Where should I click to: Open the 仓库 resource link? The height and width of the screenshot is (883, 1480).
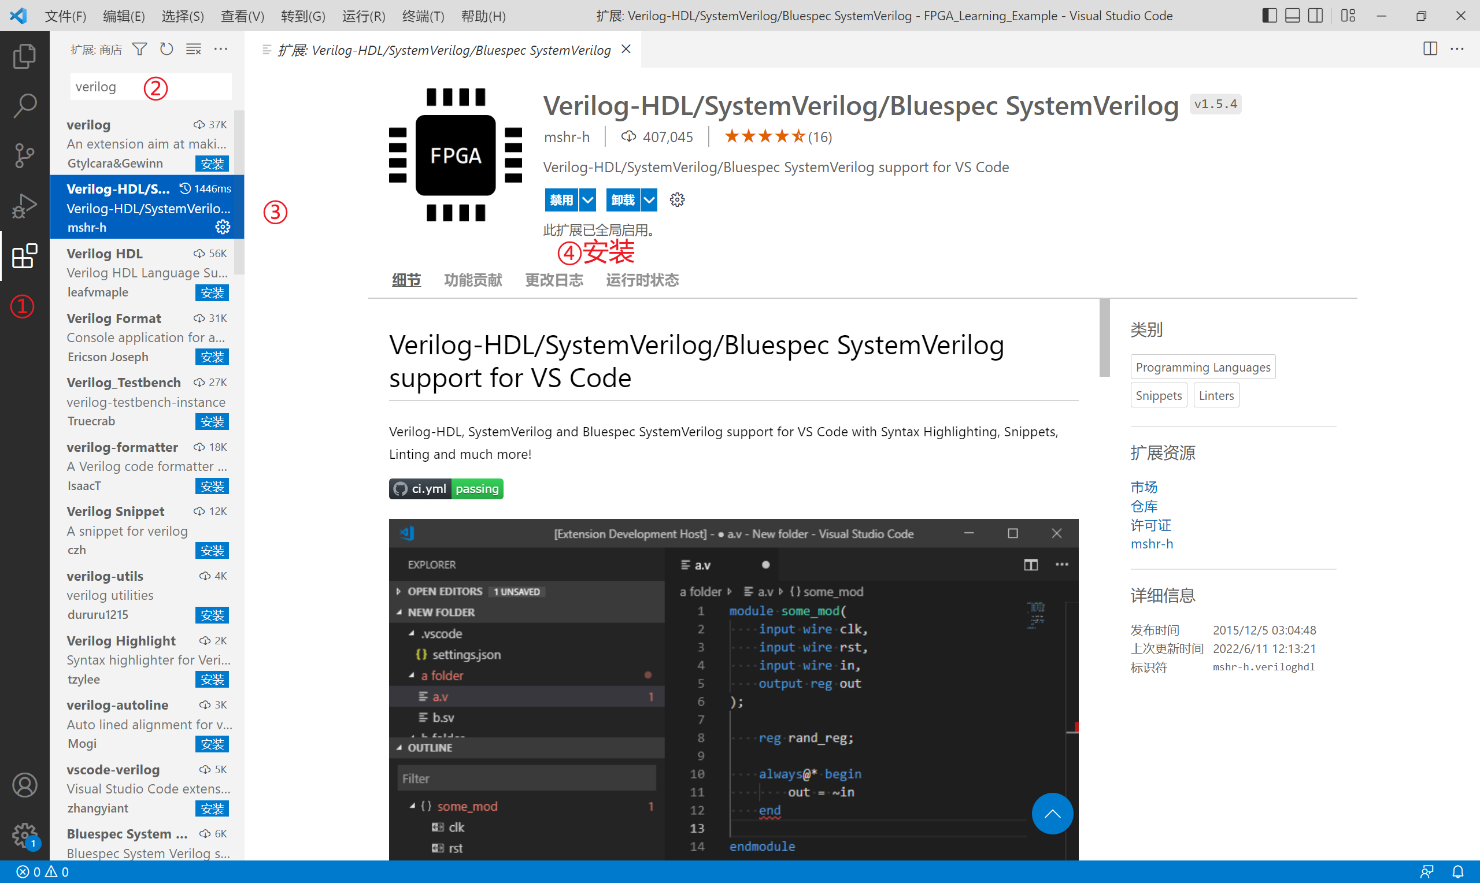tap(1144, 506)
